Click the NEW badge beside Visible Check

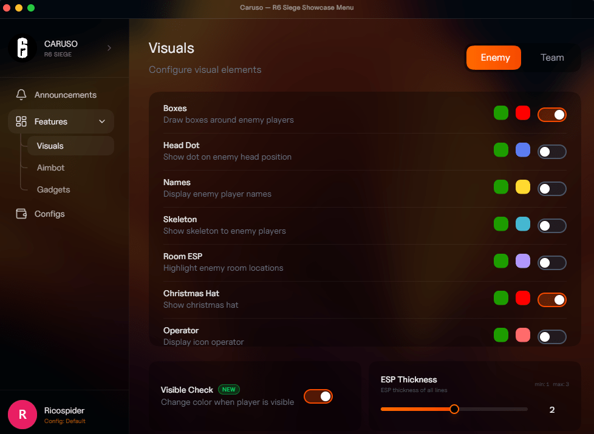229,389
